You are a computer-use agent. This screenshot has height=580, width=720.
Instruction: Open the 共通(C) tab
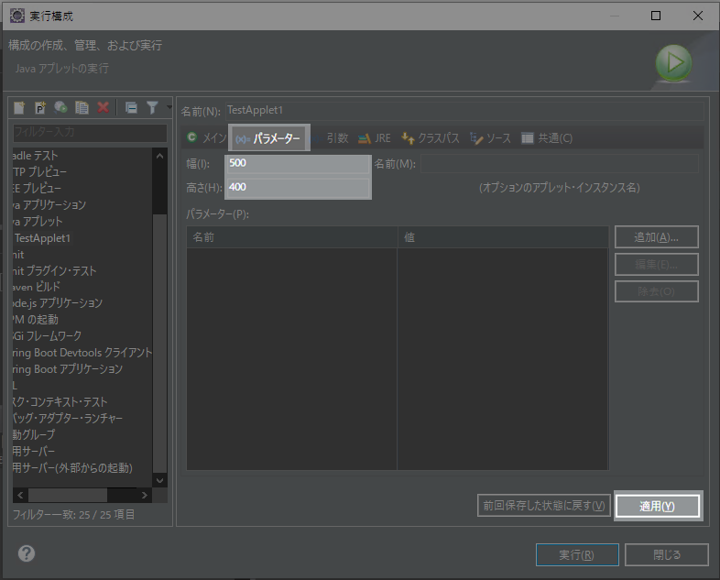point(547,137)
